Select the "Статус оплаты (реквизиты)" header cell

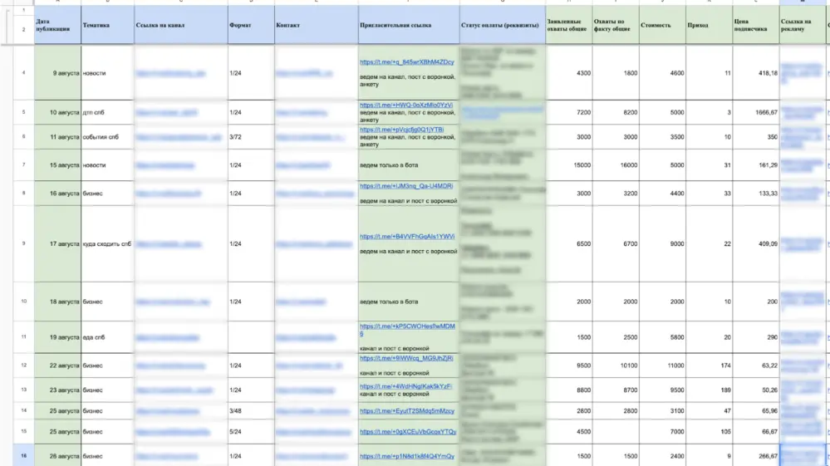point(503,25)
